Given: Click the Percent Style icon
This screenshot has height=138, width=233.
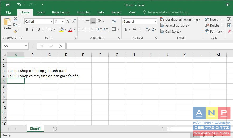Looking at the screenshot, I should [x=134, y=29].
